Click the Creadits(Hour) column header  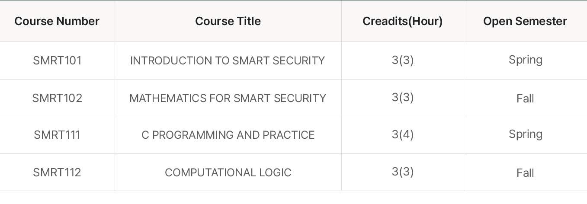[x=402, y=21]
